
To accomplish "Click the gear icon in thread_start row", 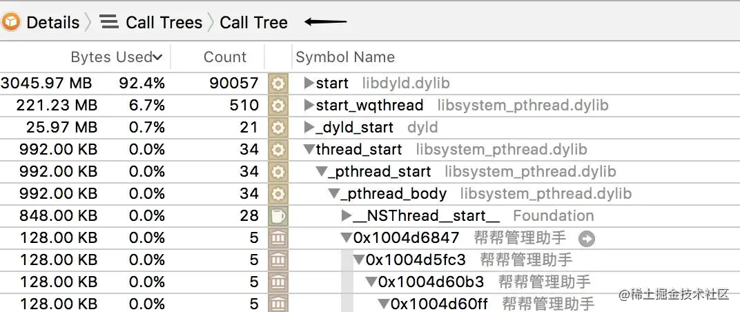I will click(278, 150).
